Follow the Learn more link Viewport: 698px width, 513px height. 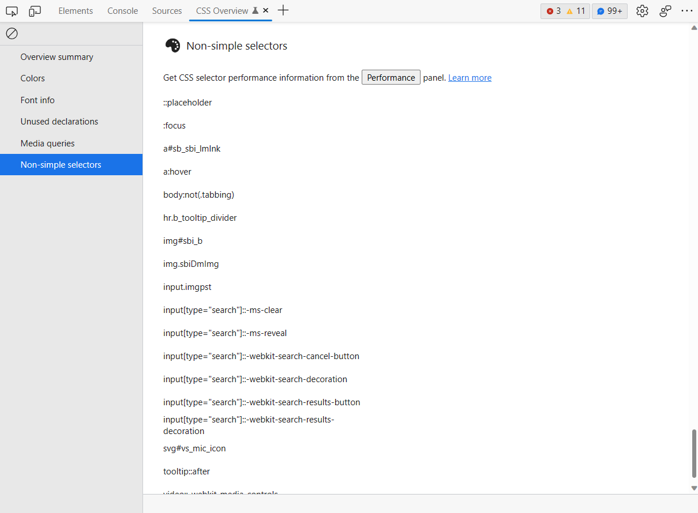tap(470, 77)
